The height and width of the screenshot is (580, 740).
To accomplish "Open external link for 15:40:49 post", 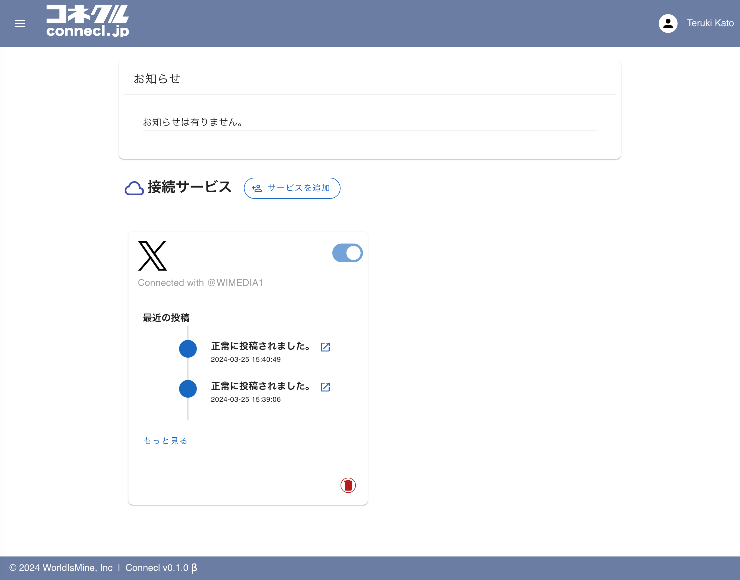I will [325, 347].
